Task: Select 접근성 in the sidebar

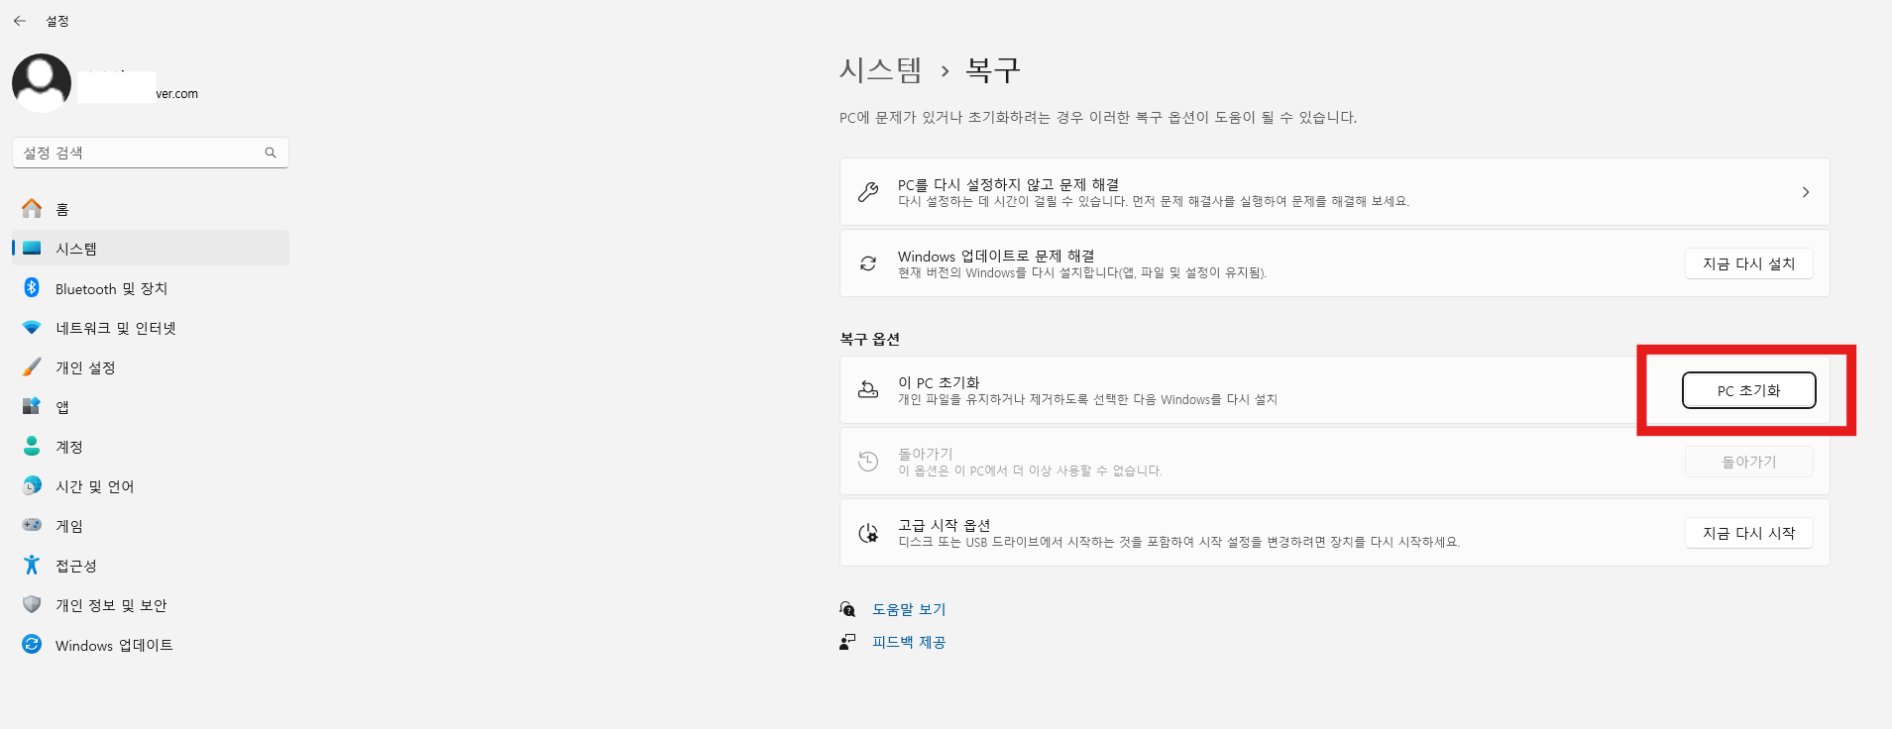Action: tap(151, 566)
